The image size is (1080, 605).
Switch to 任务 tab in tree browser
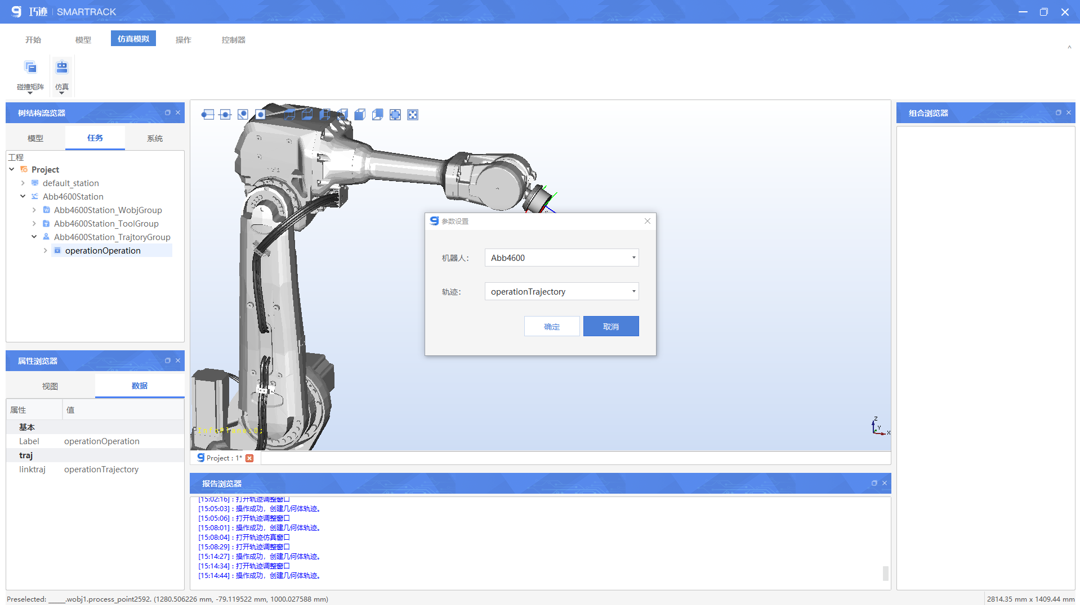95,138
